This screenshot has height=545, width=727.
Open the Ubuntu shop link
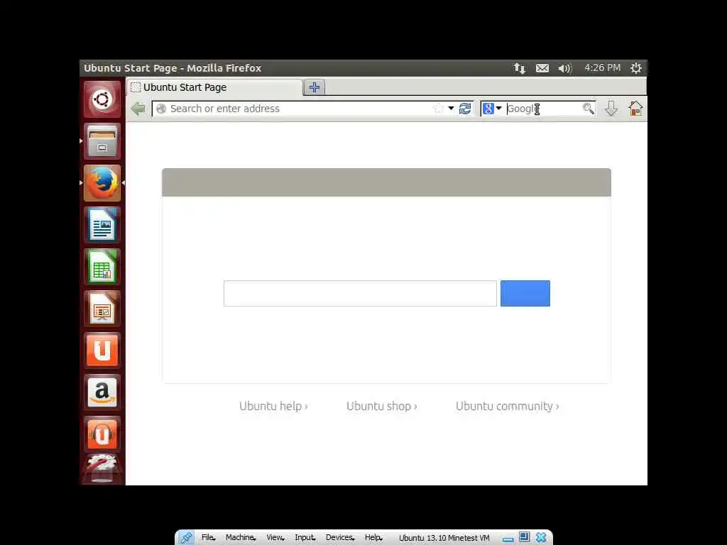point(381,406)
